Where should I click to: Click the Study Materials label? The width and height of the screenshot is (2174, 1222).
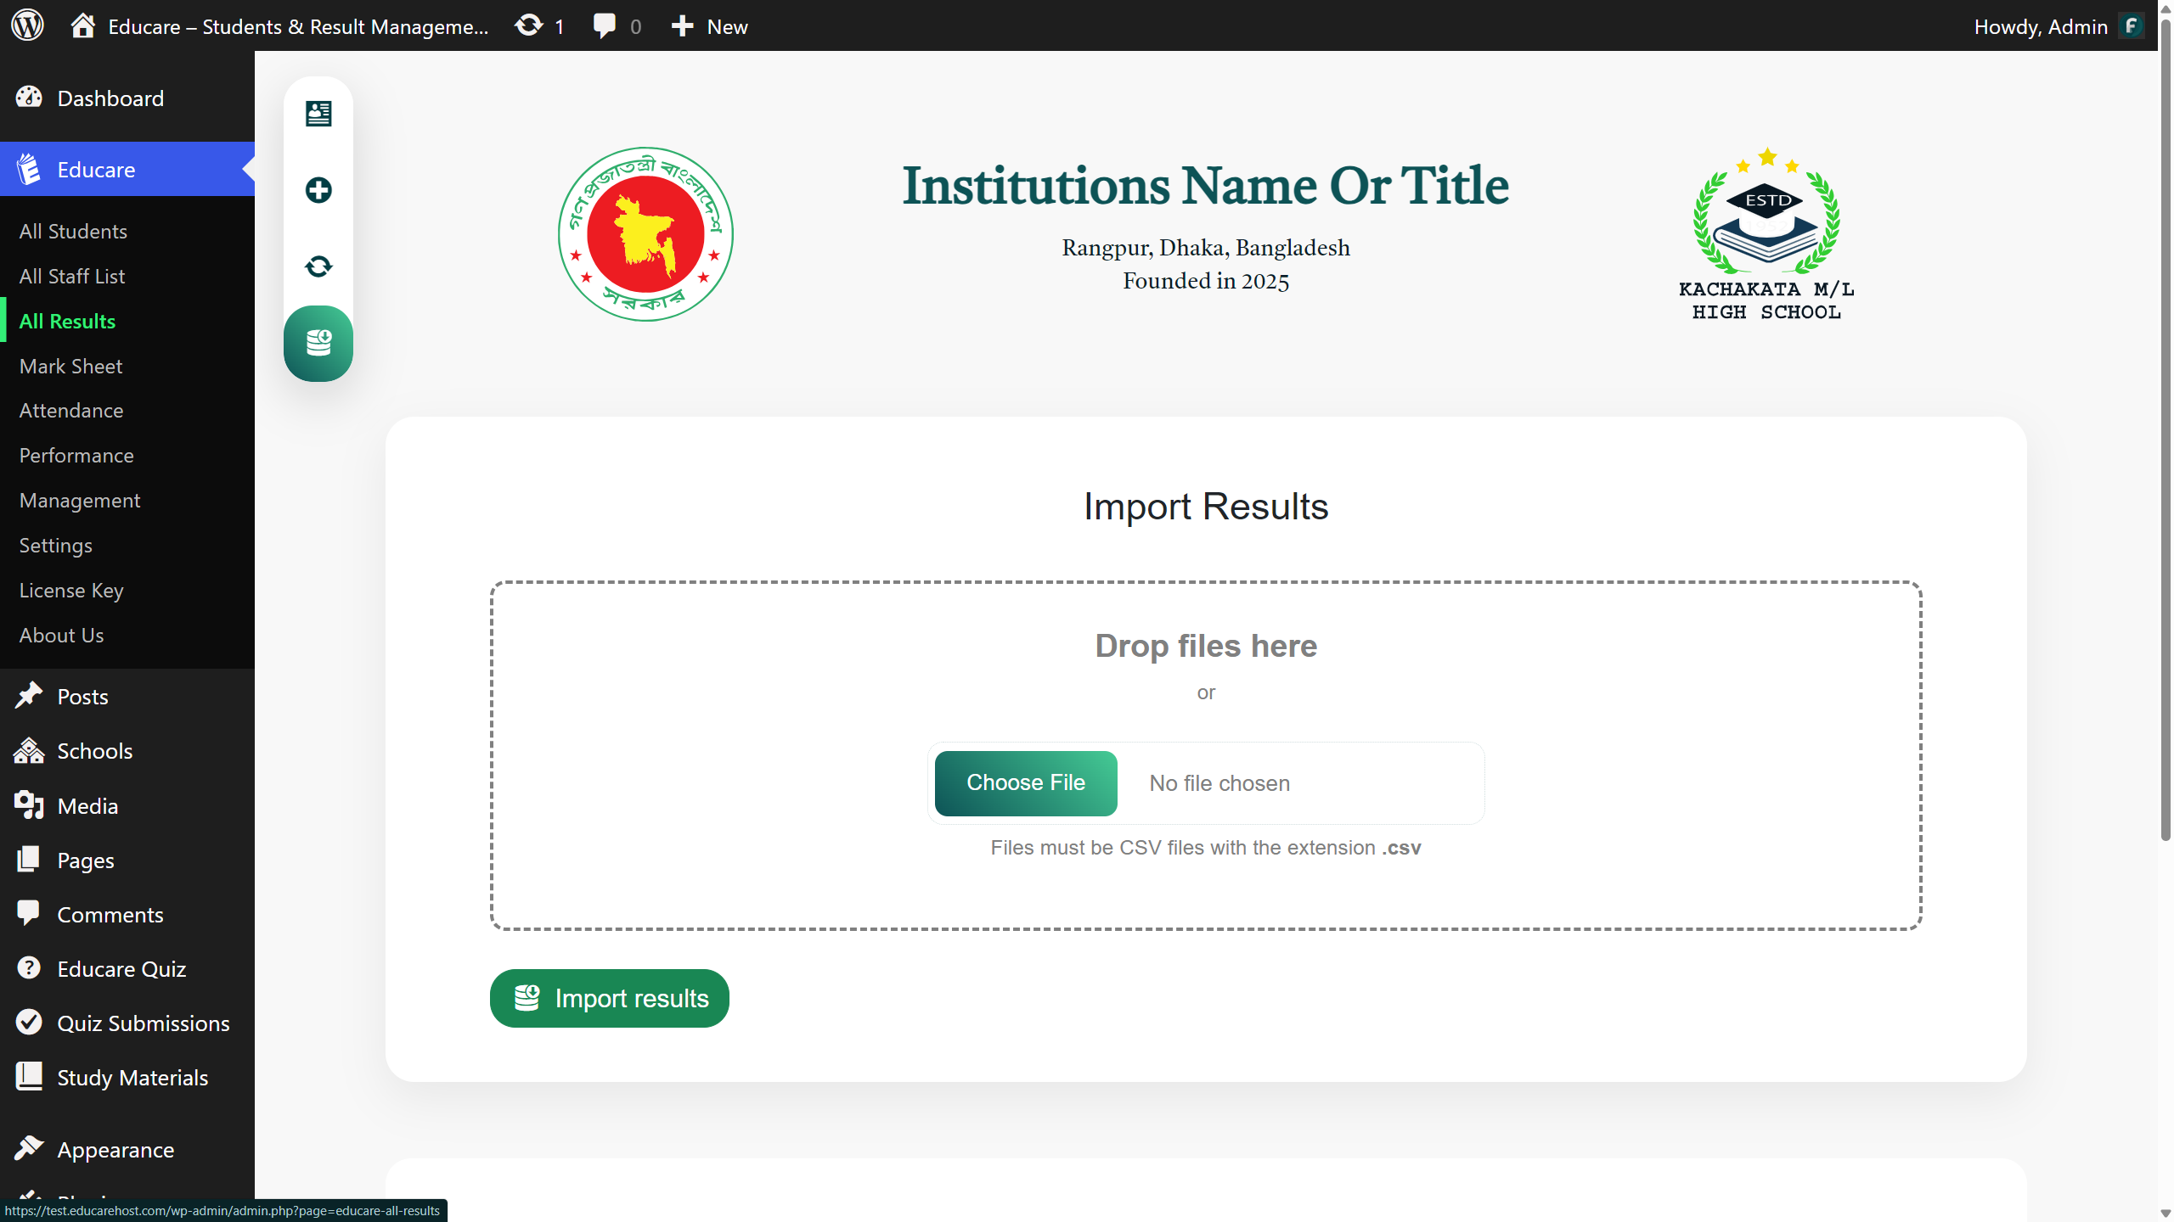point(132,1077)
